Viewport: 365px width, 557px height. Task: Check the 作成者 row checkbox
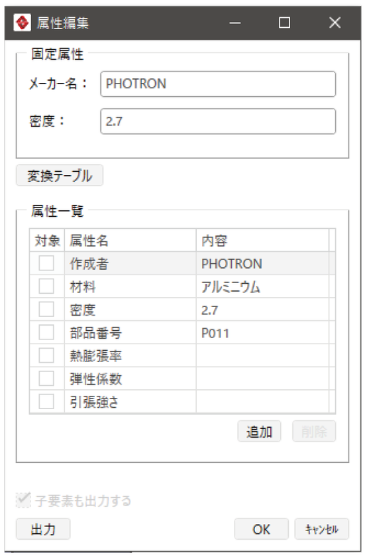(46, 263)
